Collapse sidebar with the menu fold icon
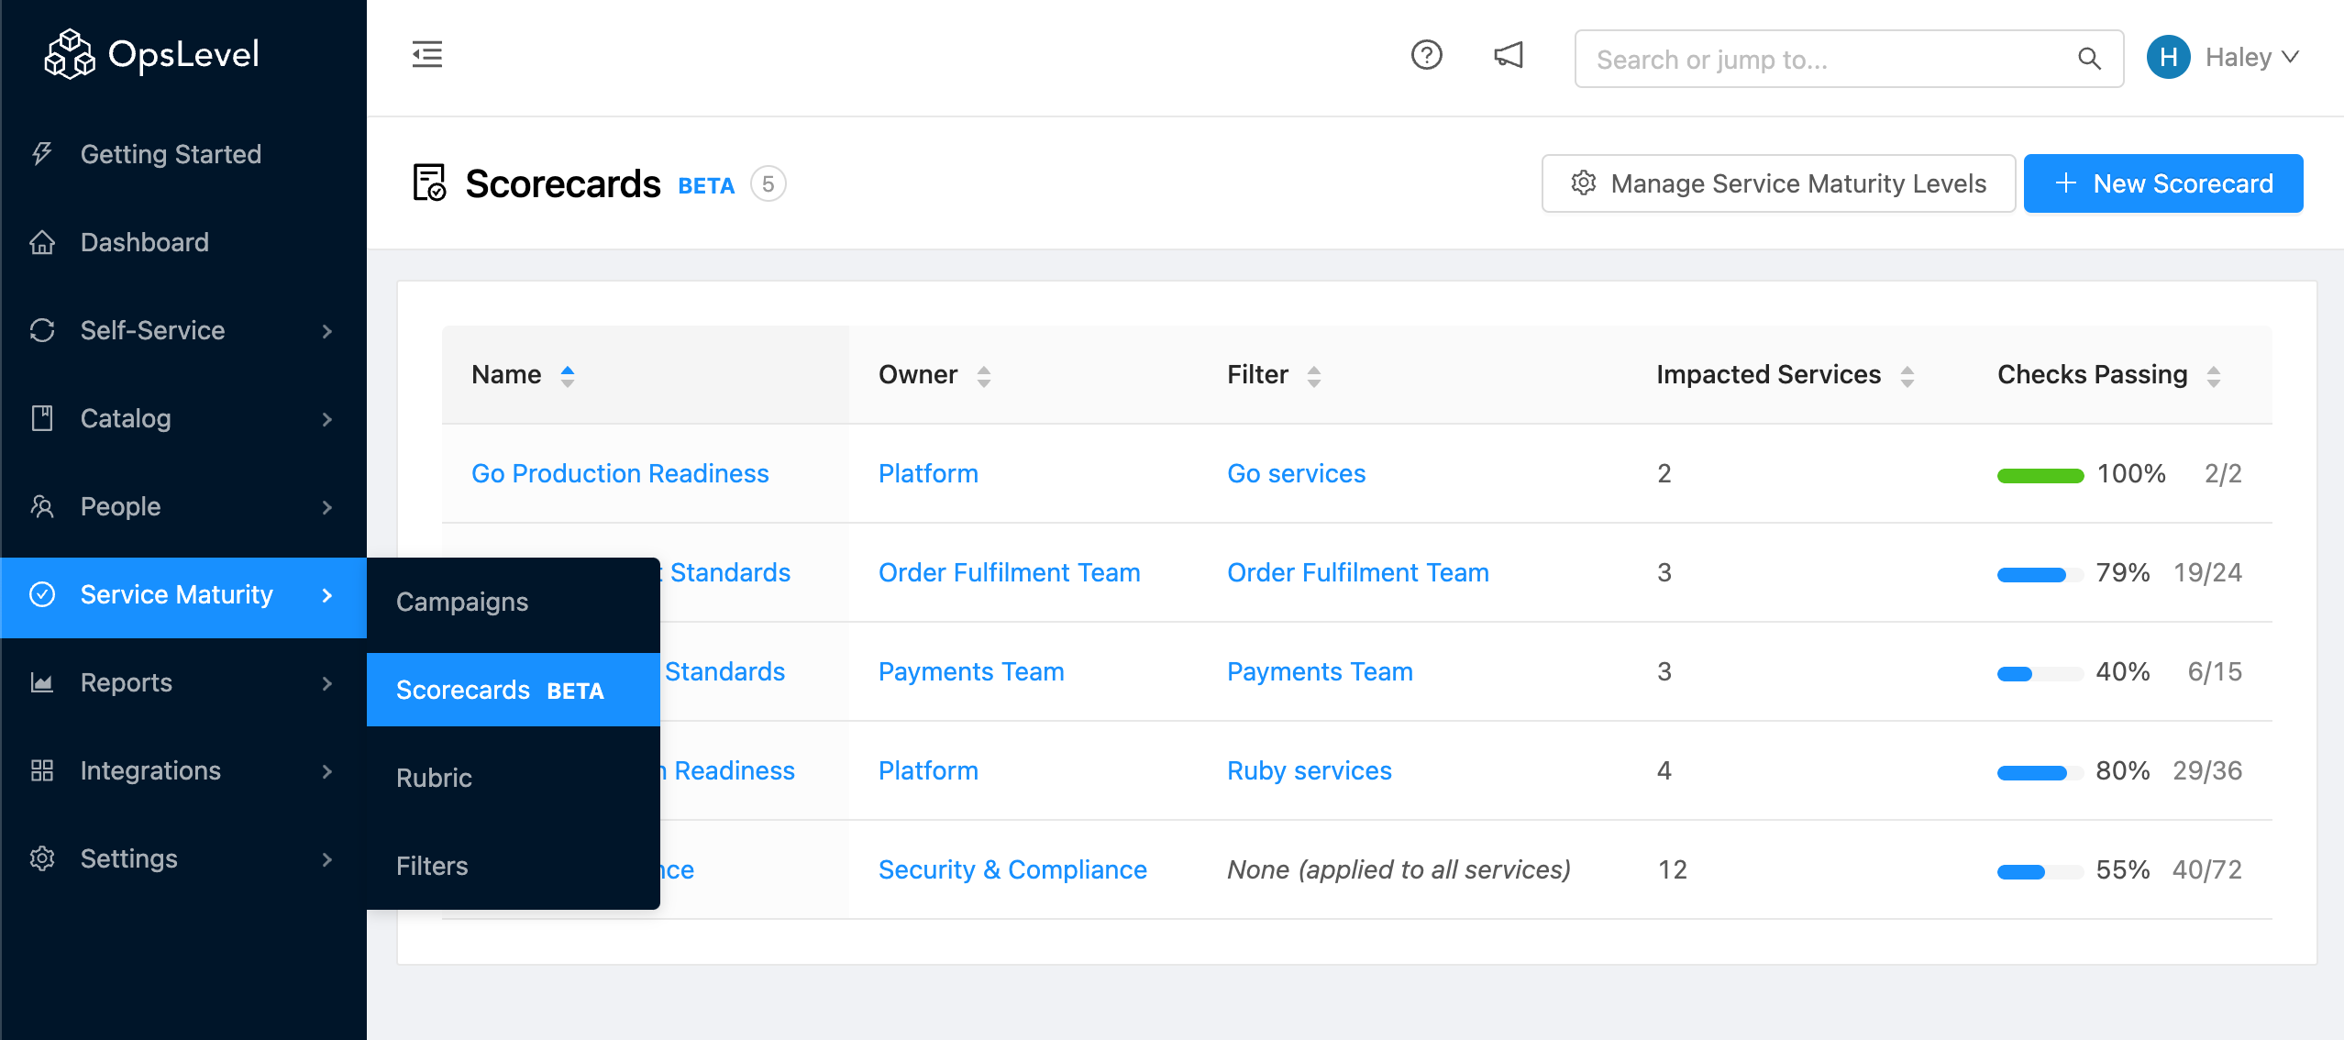The height and width of the screenshot is (1040, 2344). pos(427,55)
